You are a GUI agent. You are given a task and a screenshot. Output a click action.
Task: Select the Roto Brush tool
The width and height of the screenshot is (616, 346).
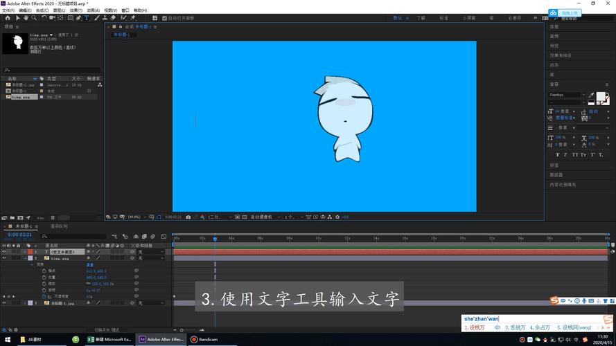click(123, 18)
